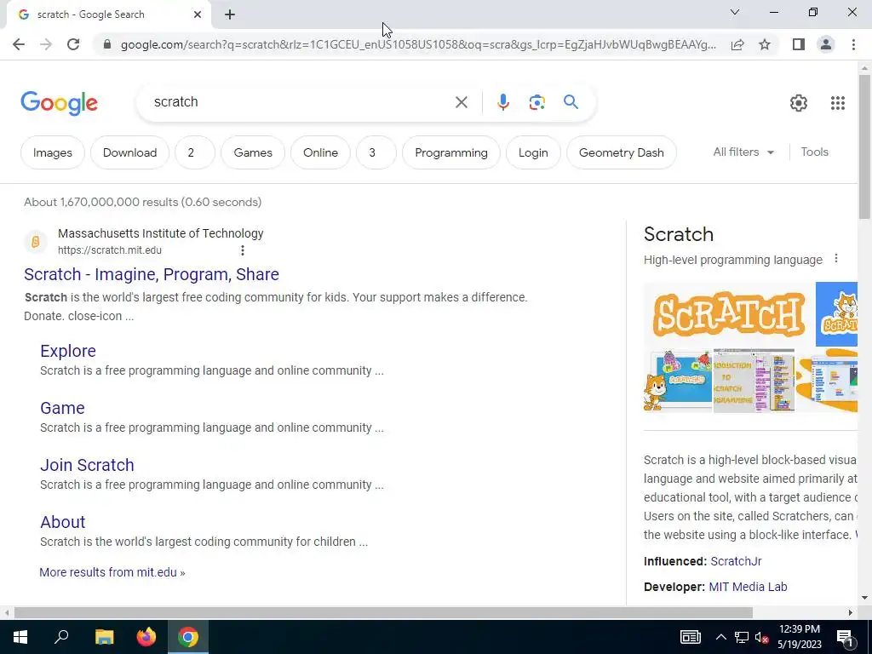Open the muted volume tray icon
Screen dimensions: 872x654
(762, 637)
